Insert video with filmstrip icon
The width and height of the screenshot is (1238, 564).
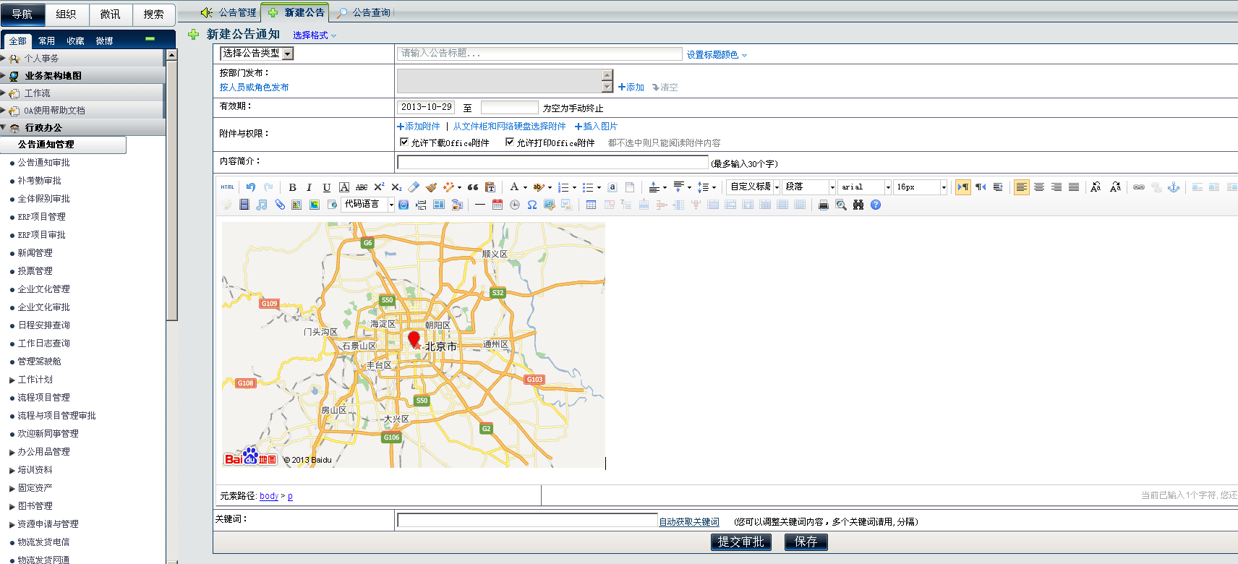point(244,205)
